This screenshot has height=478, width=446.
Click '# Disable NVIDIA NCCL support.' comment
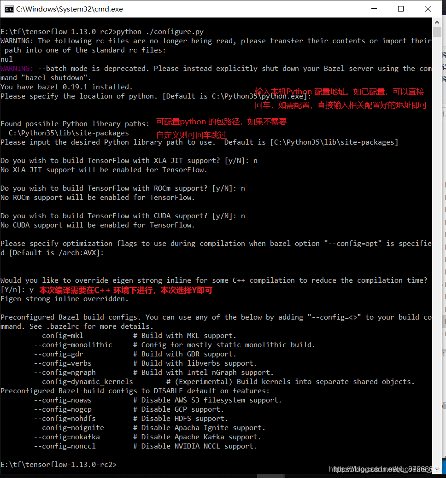coord(195,446)
